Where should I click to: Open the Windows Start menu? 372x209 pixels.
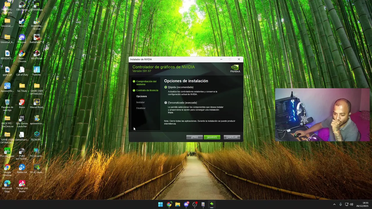160,204
